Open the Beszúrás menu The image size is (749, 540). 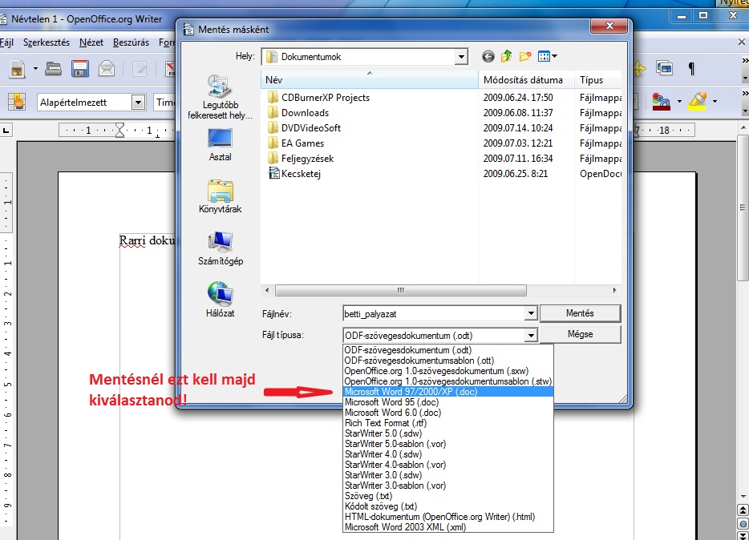[131, 42]
